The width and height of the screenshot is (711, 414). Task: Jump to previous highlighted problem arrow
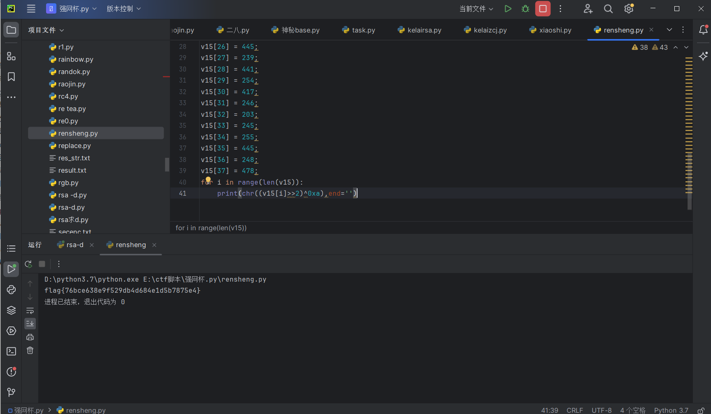pos(676,47)
